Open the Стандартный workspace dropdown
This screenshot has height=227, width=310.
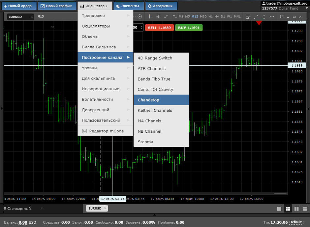point(23,208)
